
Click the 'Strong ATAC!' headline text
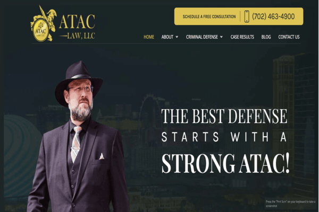225,164
